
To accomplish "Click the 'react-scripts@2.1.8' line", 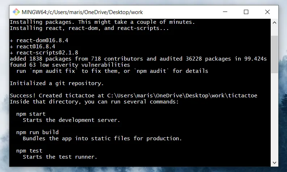I will [x=44, y=53].
